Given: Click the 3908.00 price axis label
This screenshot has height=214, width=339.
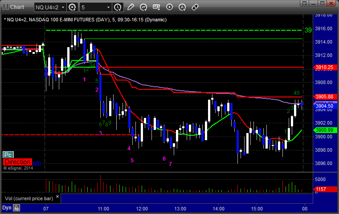Looking at the screenshot, I should click(323, 82).
